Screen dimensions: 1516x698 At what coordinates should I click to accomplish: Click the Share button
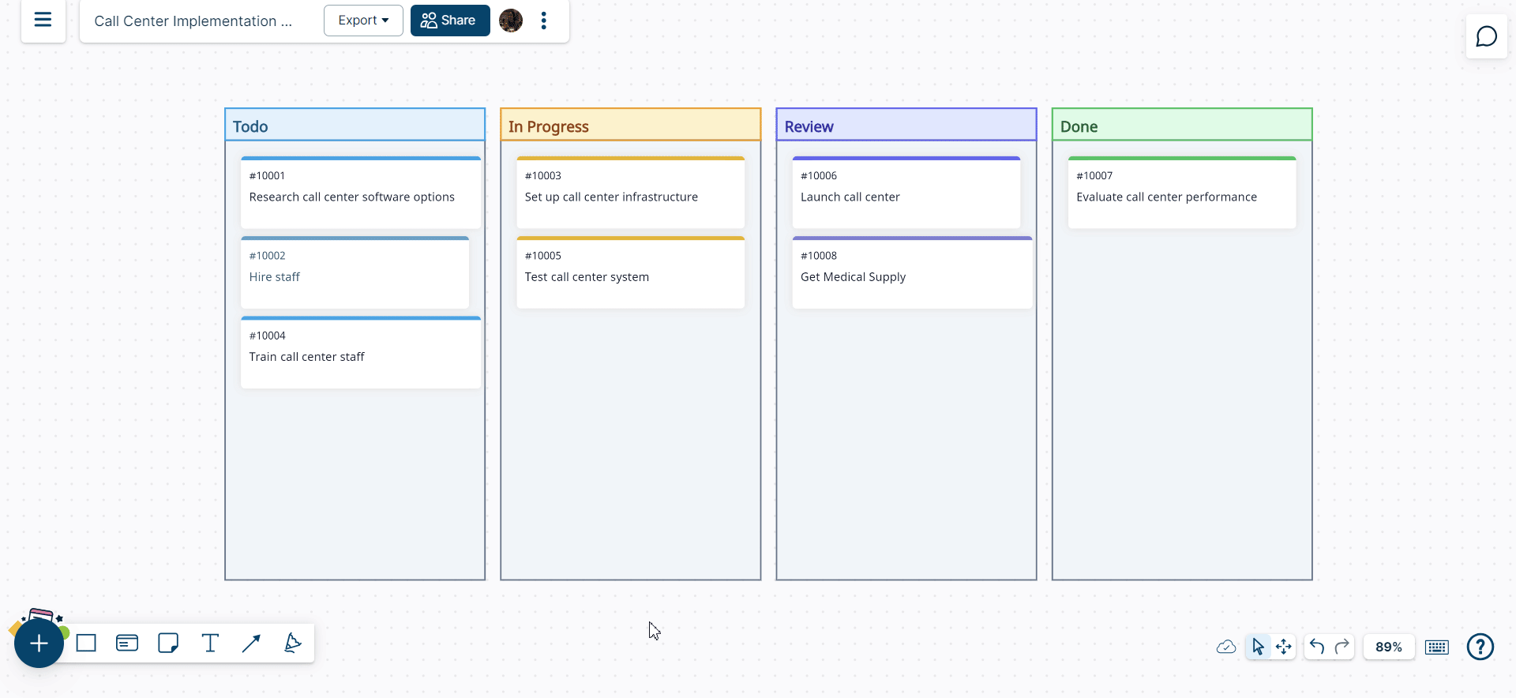[449, 21]
